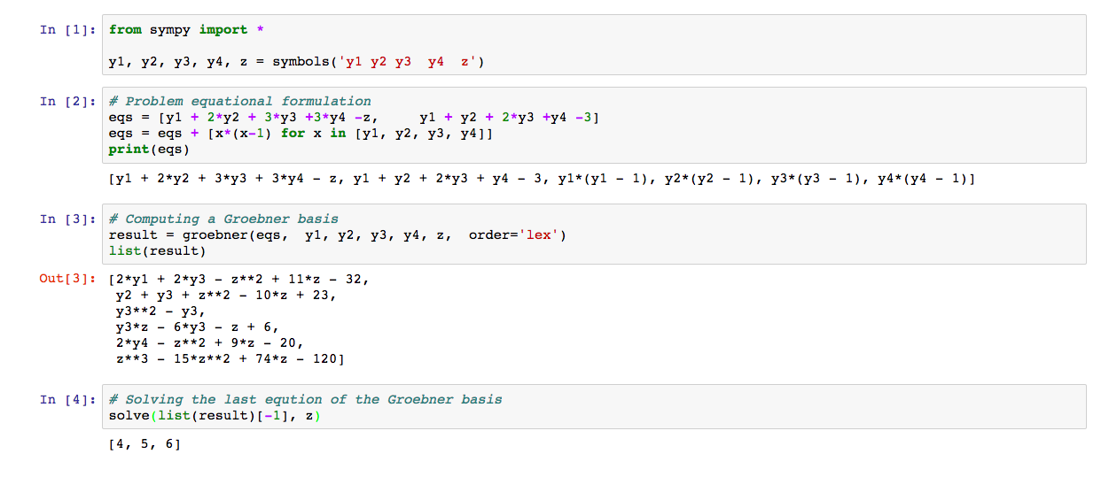This screenshot has width=1101, height=477.
Task: Click the 'y3**2 - y3' output line
Action: tap(160, 312)
